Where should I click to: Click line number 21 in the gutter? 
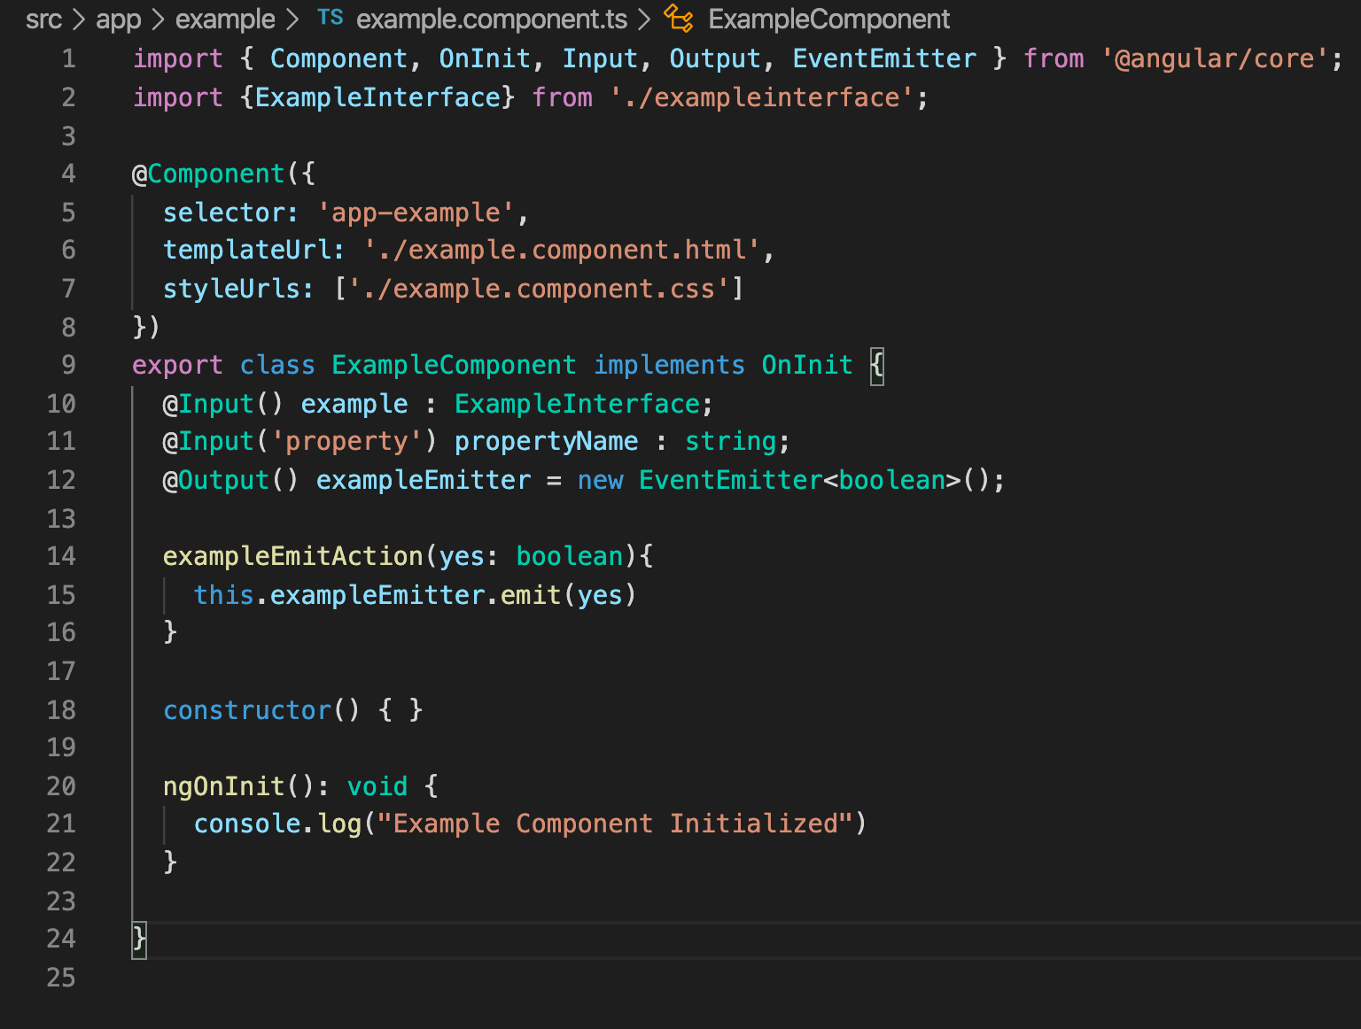tap(61, 824)
